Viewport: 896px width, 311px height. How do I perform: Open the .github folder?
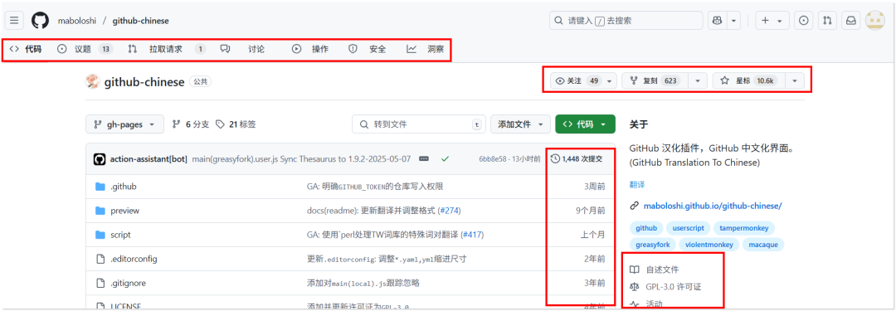pyautogui.click(x=124, y=187)
